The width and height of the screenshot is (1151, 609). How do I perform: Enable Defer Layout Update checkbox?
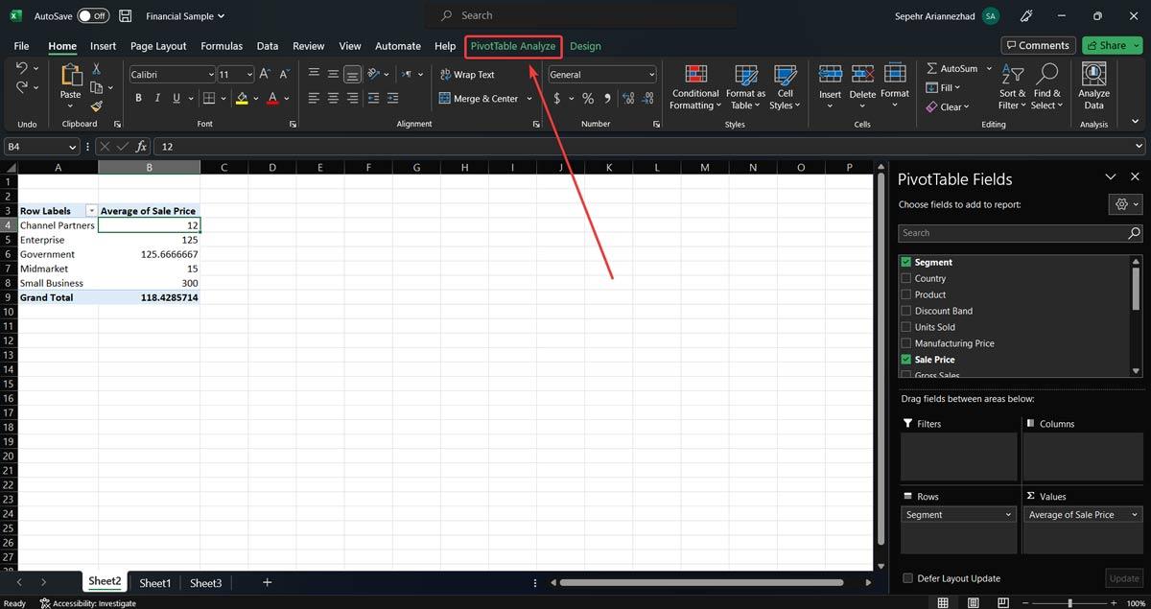point(907,578)
